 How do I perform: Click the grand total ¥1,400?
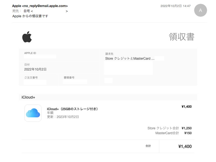click(x=185, y=146)
